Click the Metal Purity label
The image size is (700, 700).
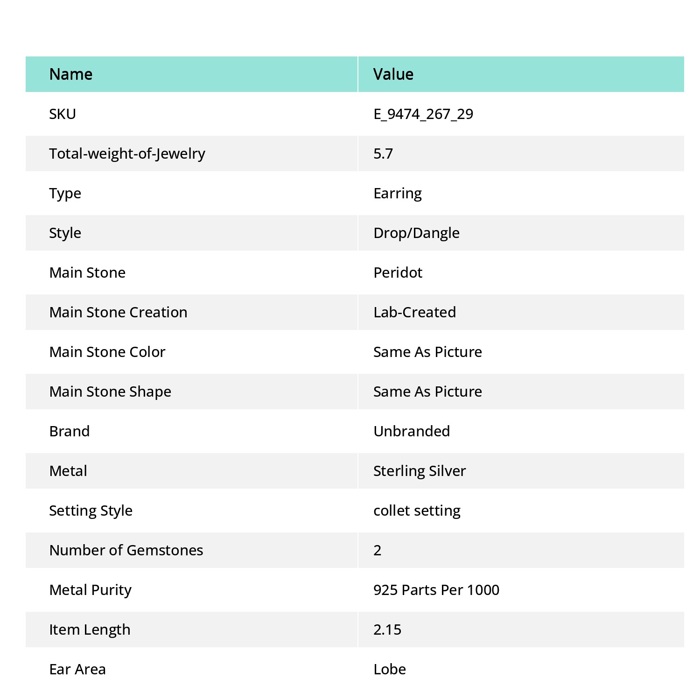(90, 590)
